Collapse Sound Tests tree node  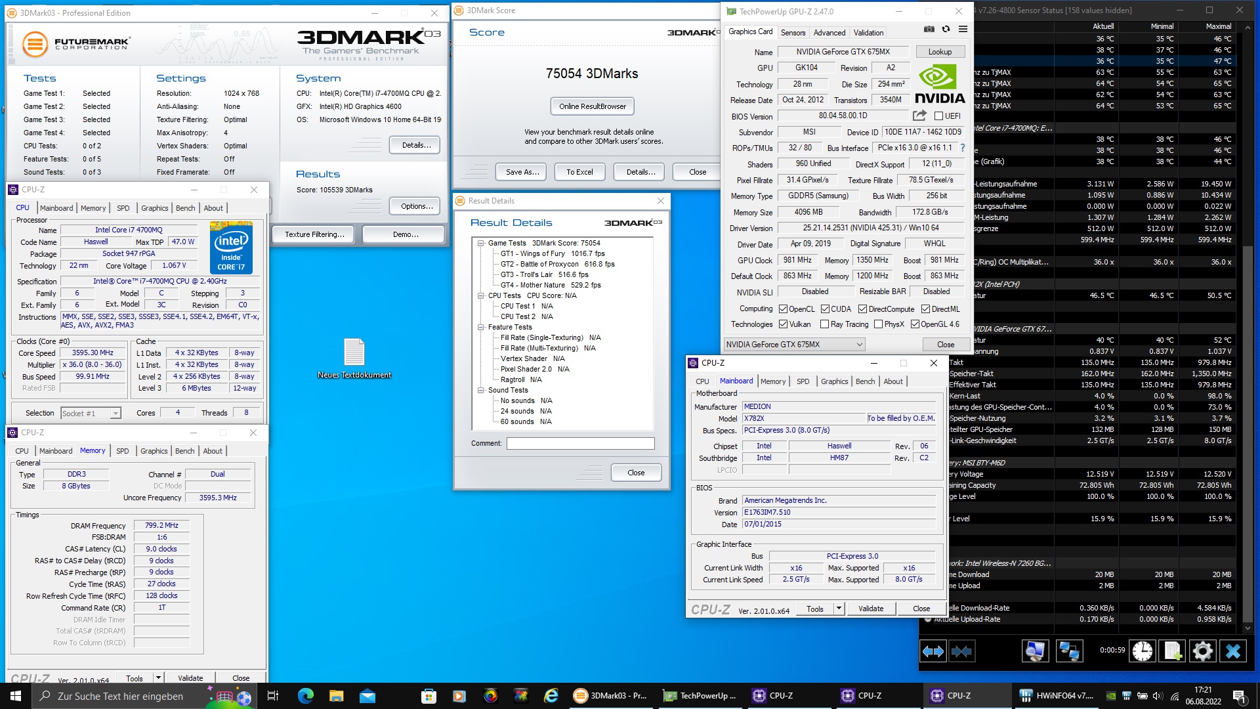[x=480, y=390]
